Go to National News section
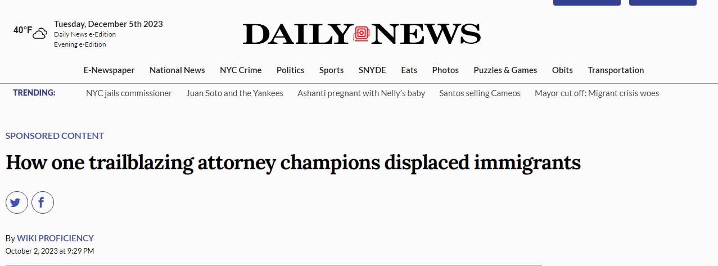The image size is (718, 266). coord(177,70)
